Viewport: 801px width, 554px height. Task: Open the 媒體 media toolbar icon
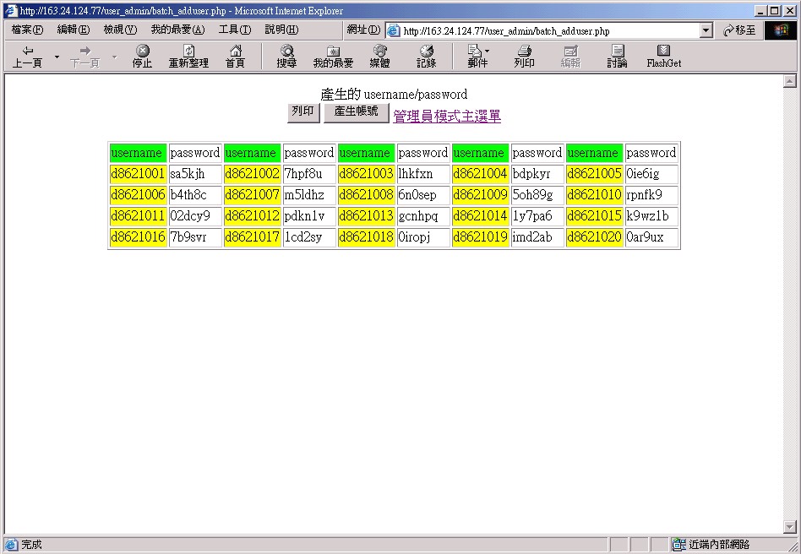tap(379, 57)
